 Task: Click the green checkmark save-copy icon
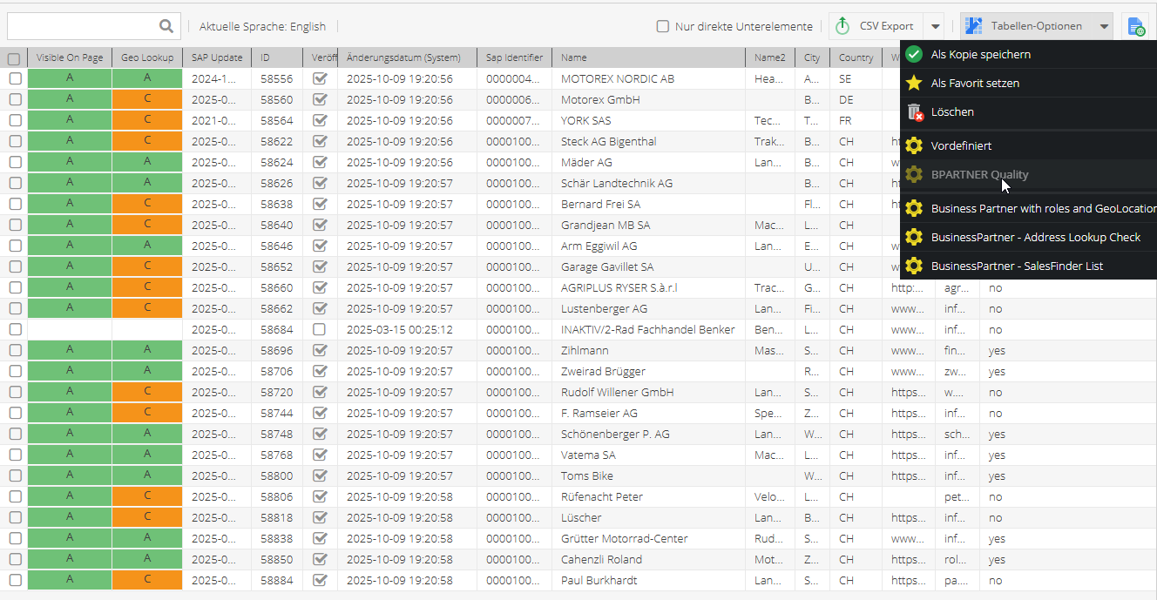pos(914,54)
